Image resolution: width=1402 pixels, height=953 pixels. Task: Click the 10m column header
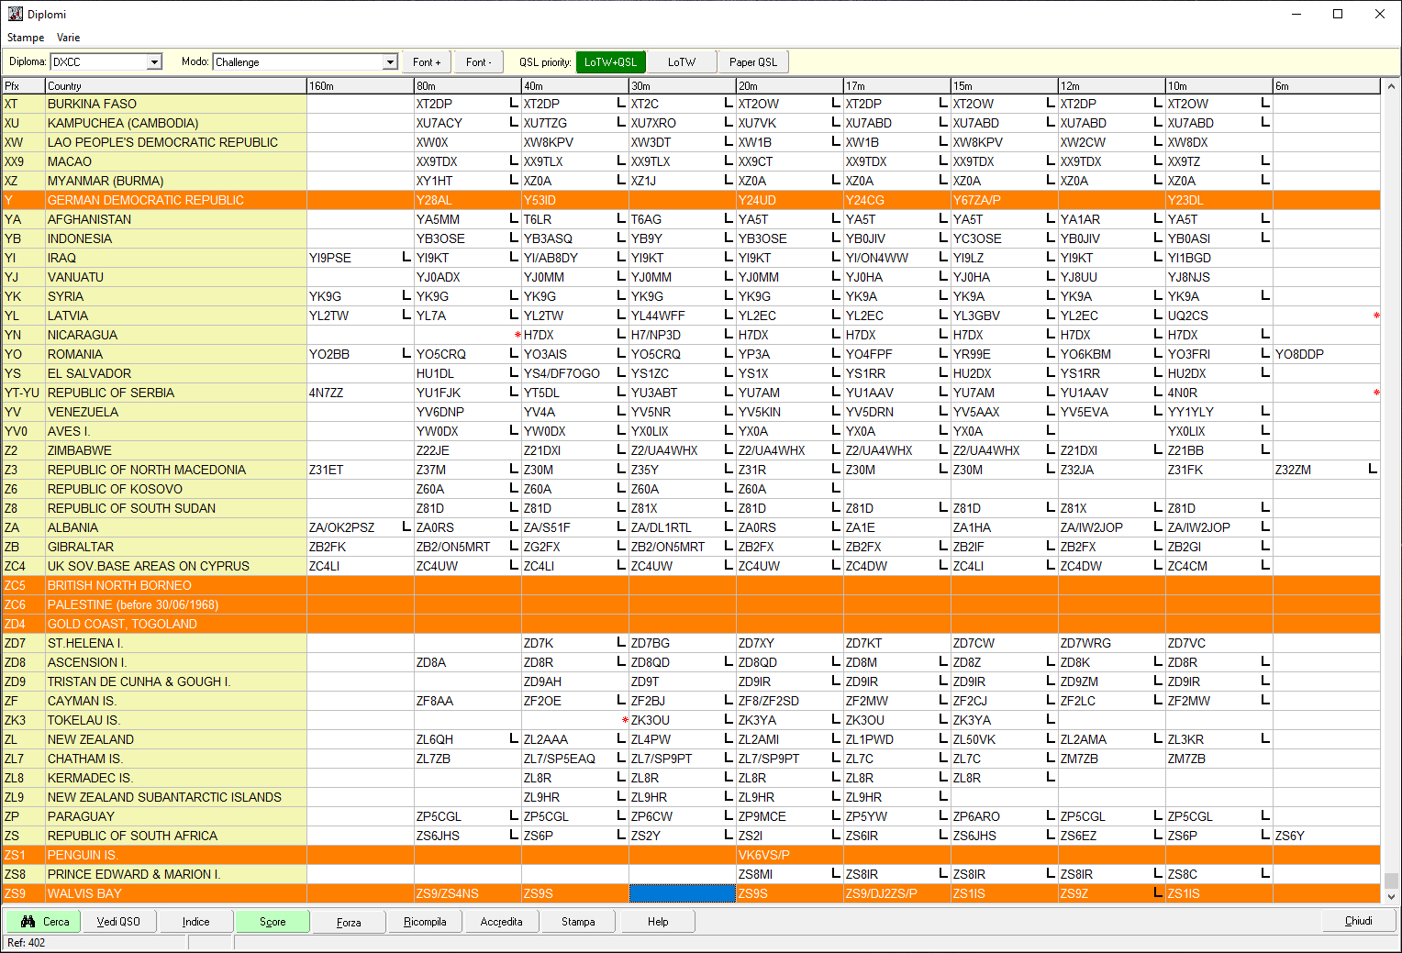1219,86
